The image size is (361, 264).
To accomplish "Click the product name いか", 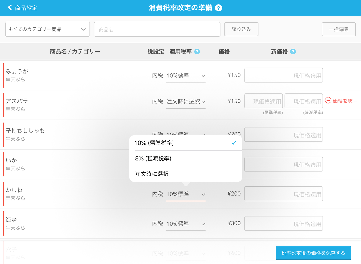I will pos(12,160).
